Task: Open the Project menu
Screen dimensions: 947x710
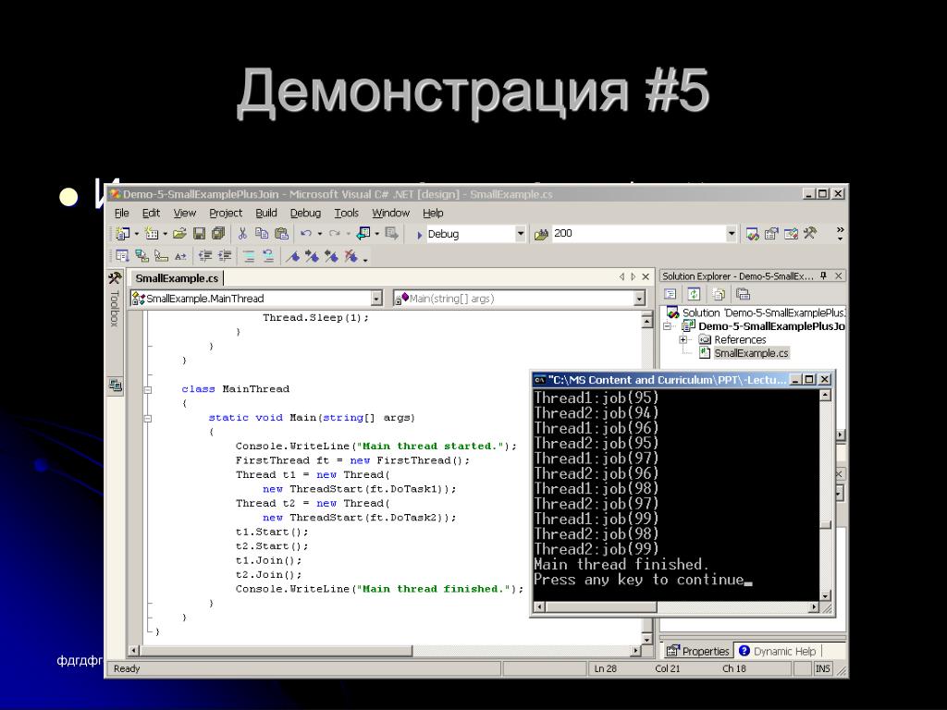Action: [226, 214]
